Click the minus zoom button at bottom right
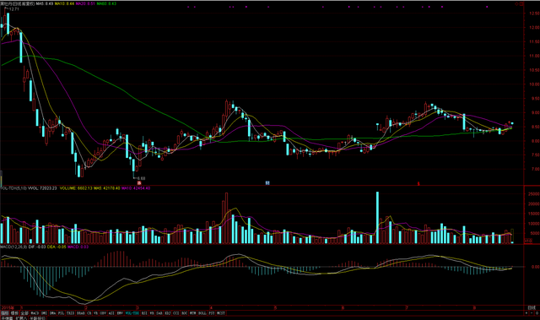540x320 pixels. tap(532, 313)
